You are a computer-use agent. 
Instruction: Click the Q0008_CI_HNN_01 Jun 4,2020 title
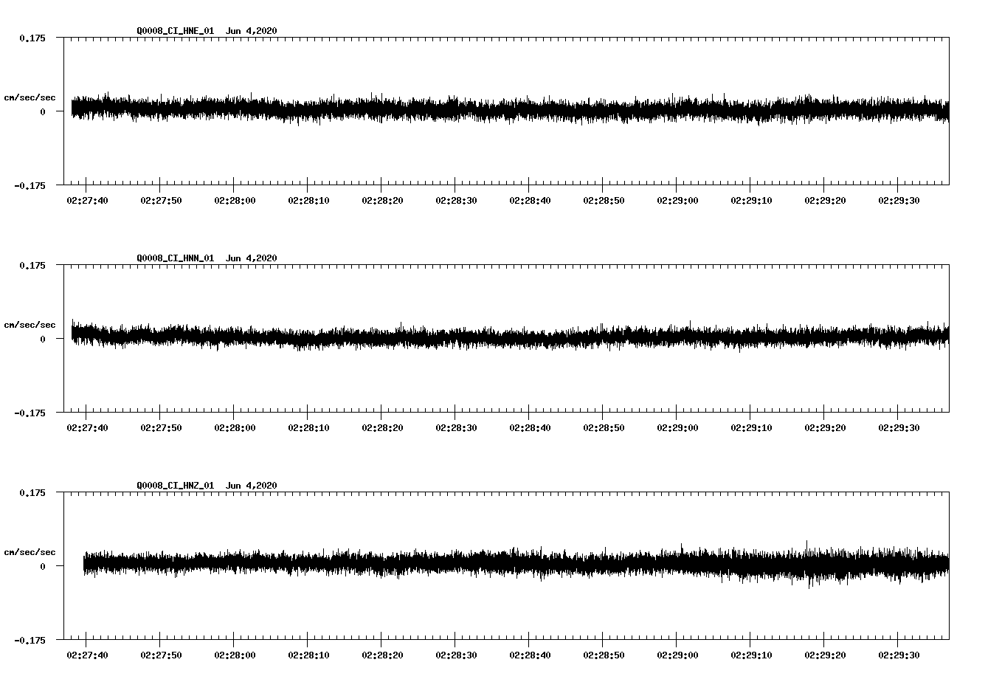click(207, 258)
